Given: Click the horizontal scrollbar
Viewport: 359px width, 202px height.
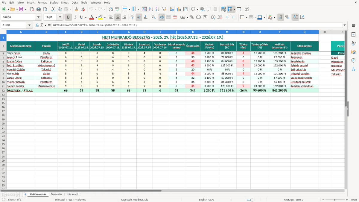Looking at the screenshot, I should point(81,190).
